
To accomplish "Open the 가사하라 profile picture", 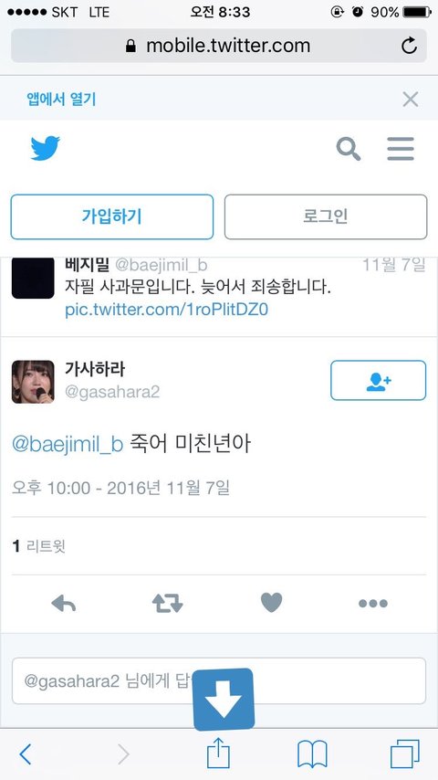I will click(x=33, y=382).
